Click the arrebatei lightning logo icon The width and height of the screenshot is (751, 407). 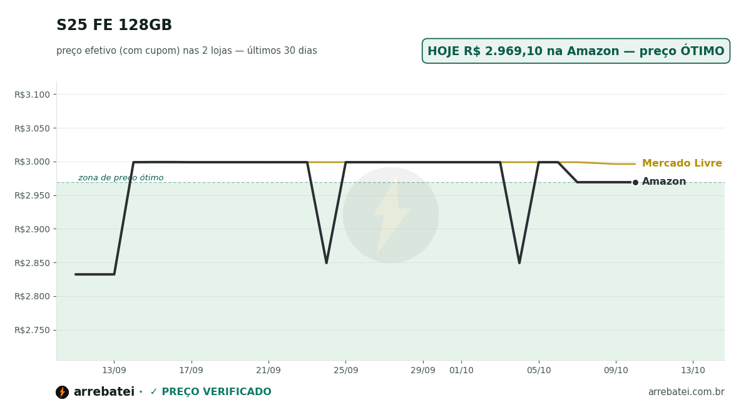[62, 392]
